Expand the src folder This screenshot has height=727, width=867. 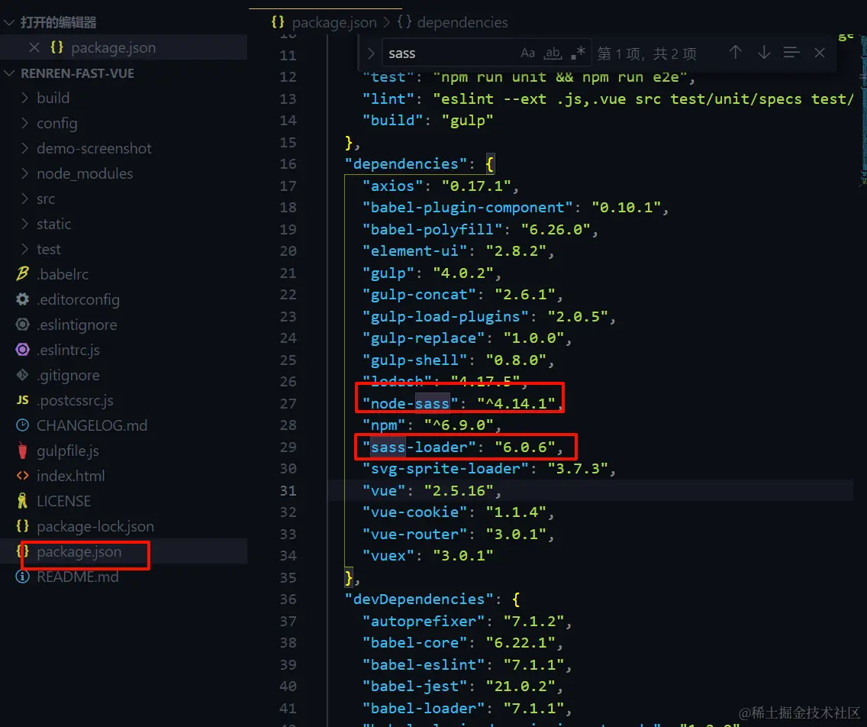(24, 199)
